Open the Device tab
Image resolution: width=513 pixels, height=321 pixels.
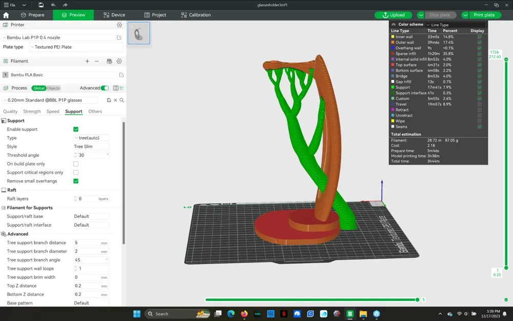(114, 15)
